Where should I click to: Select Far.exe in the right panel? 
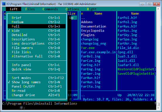(x=88, y=48)
